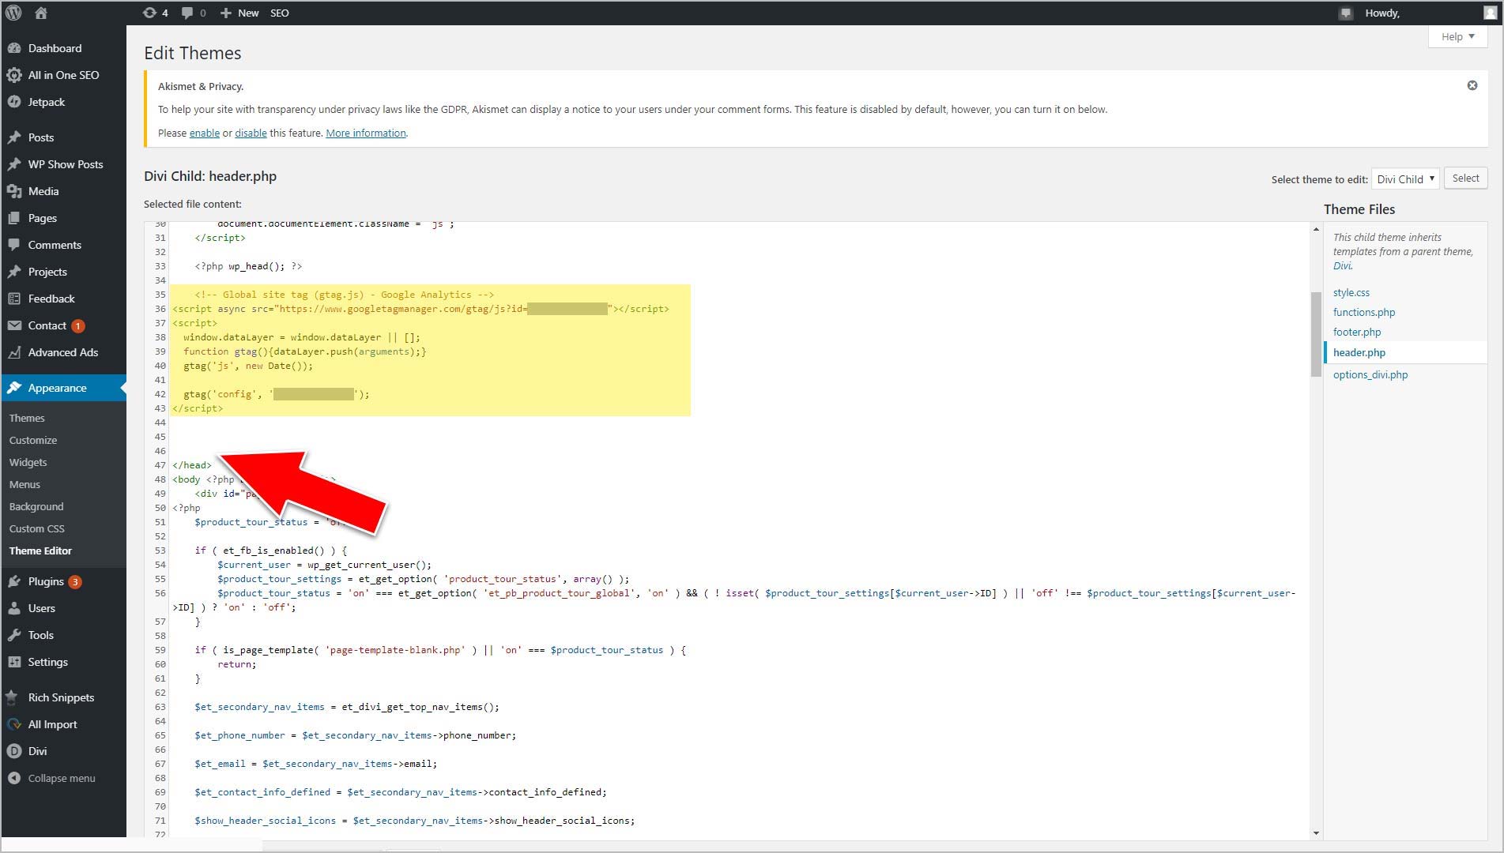Click the Plugins icon in sidebar
1504x853 pixels.
click(x=13, y=581)
